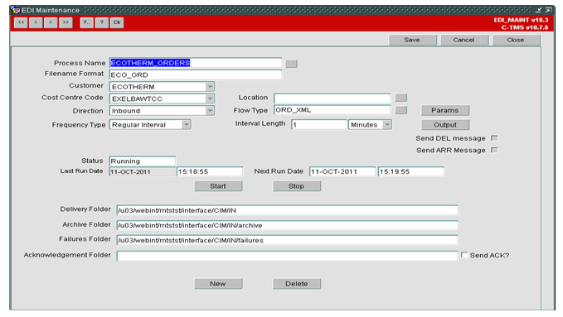This screenshot has height=317, width=563.
Task: Expand the Cost Centre Code dropdown
Action: pos(210,98)
